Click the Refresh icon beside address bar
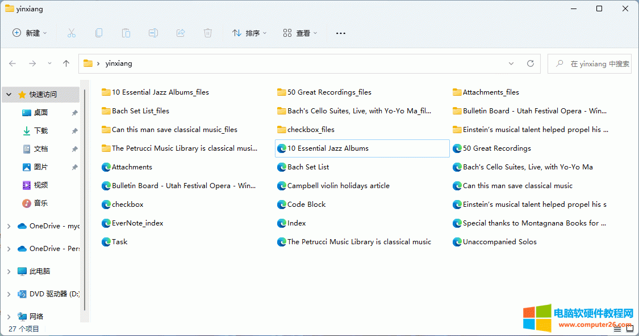Viewport: 639px width, 336px height. click(531, 63)
